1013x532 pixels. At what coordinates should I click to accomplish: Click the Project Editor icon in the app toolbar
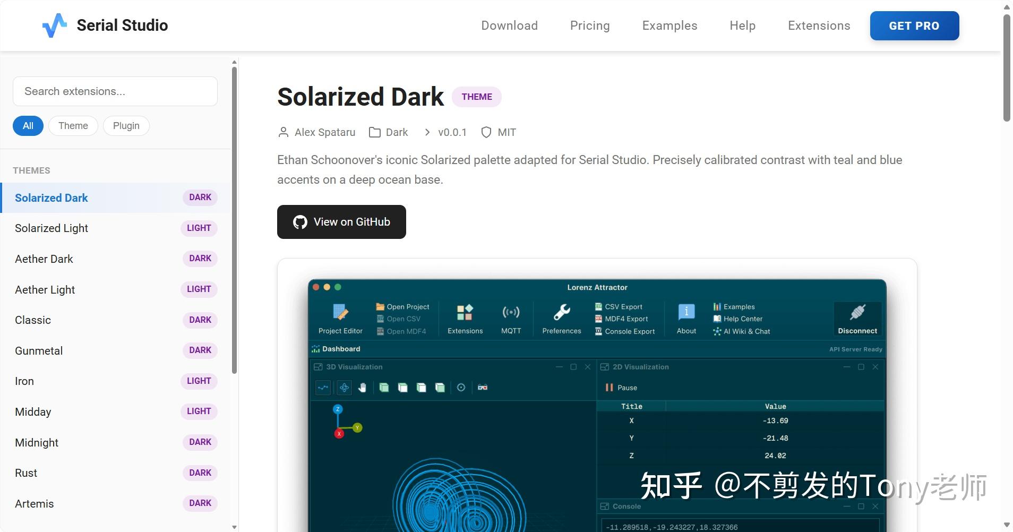coord(340,312)
